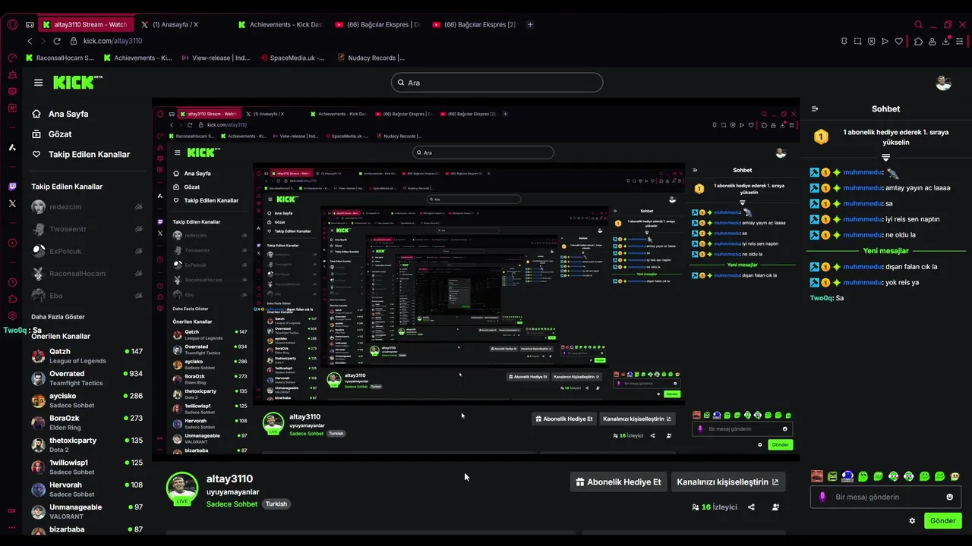Open the Opera main menu icon
This screenshot has width=972, height=546.
pos(12,24)
